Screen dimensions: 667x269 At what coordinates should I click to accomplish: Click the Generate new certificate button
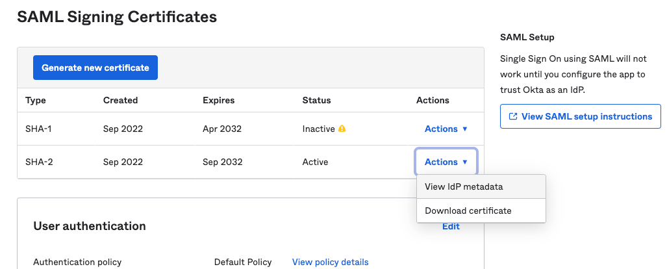95,68
